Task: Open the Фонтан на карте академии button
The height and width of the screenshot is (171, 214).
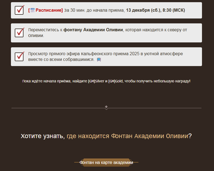Action: [x=106, y=163]
